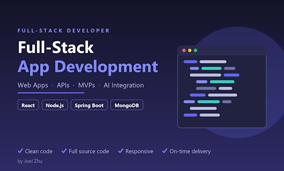This screenshot has height=171, width=284.
Task: Select the Spring Boot badge
Action: (x=89, y=105)
